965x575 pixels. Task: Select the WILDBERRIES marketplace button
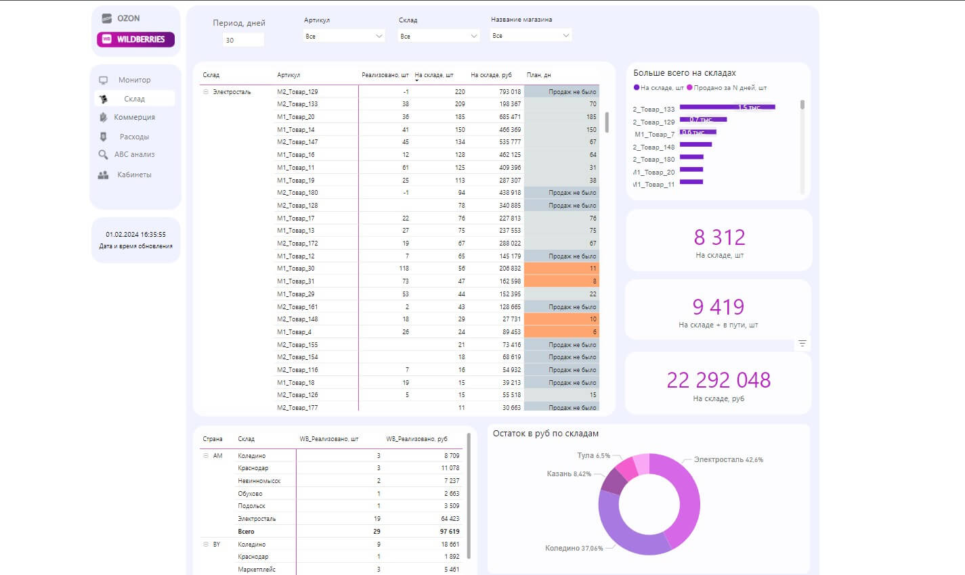point(135,39)
